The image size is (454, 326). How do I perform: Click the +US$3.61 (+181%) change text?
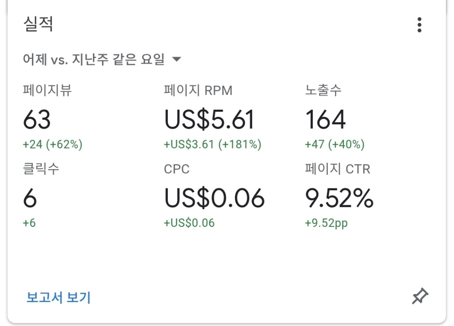click(212, 144)
